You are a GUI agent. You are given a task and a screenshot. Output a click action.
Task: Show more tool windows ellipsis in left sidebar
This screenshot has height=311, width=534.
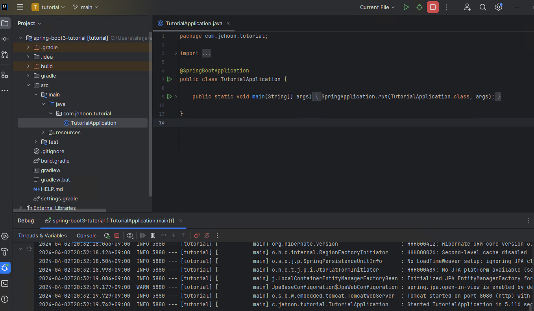tap(5, 91)
